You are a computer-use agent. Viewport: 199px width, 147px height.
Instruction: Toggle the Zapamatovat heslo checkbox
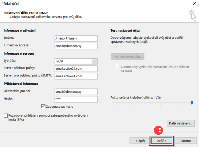(x=43, y=106)
